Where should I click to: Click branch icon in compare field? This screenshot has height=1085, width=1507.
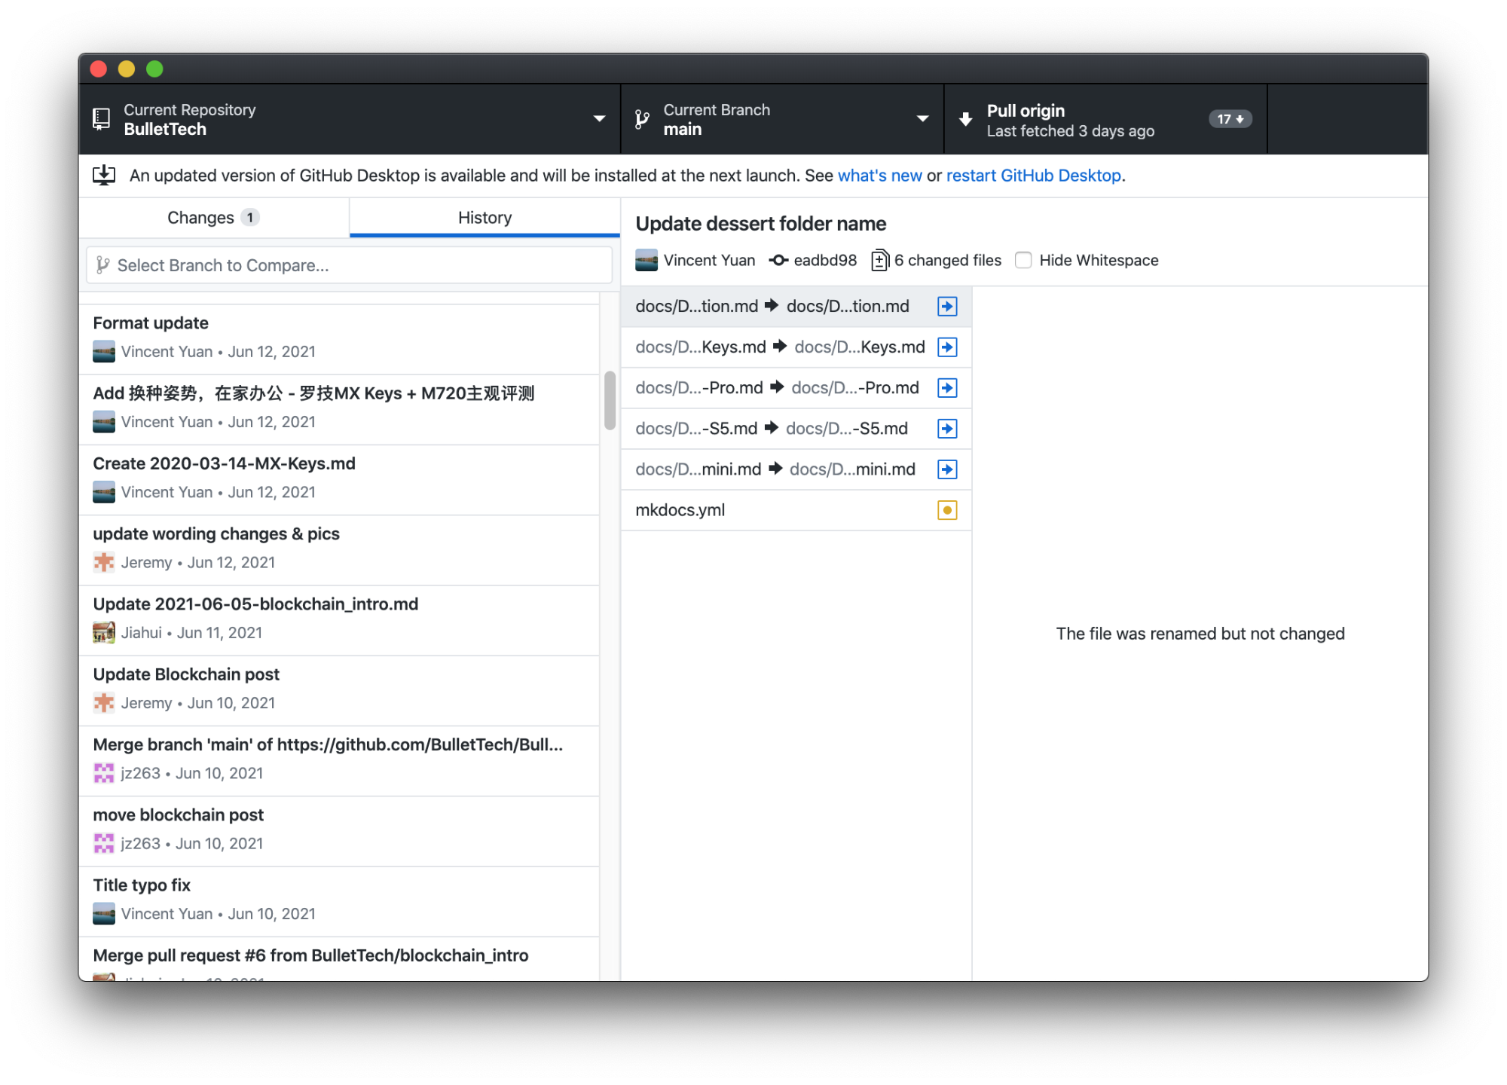(103, 264)
